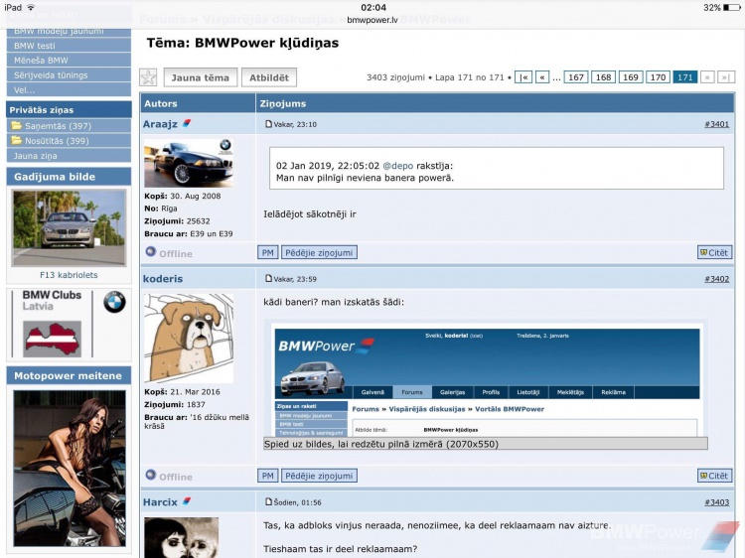Open Nosūtītās folder icon link
This screenshot has height=558, width=745.
click(x=17, y=141)
